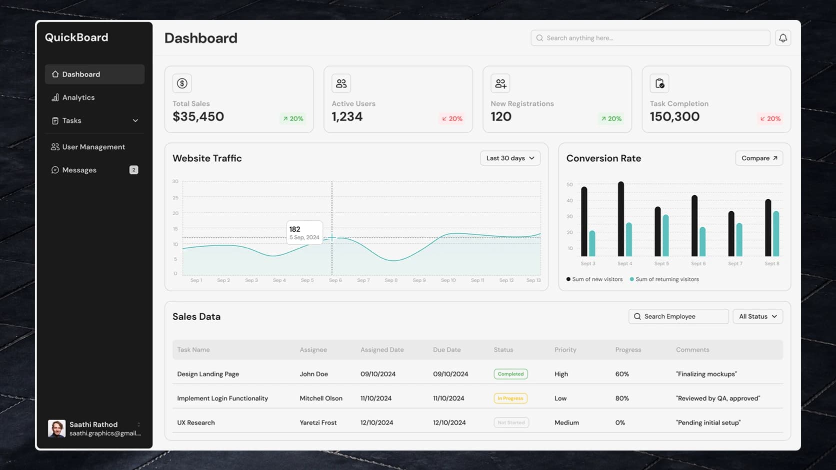Click the In Progress status badge

tap(510, 398)
